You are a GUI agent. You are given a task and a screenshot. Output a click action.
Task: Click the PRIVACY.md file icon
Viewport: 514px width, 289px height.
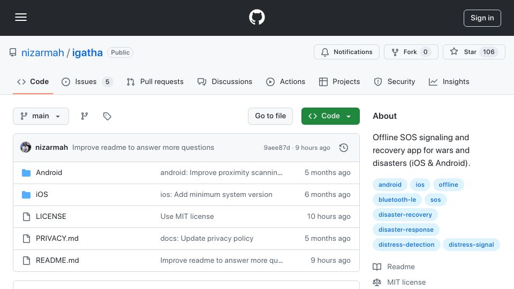point(26,239)
